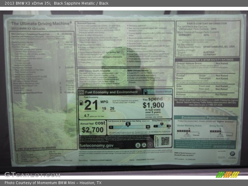Click the 'You spend' text
This screenshot has width=248, height=186.
153,99
